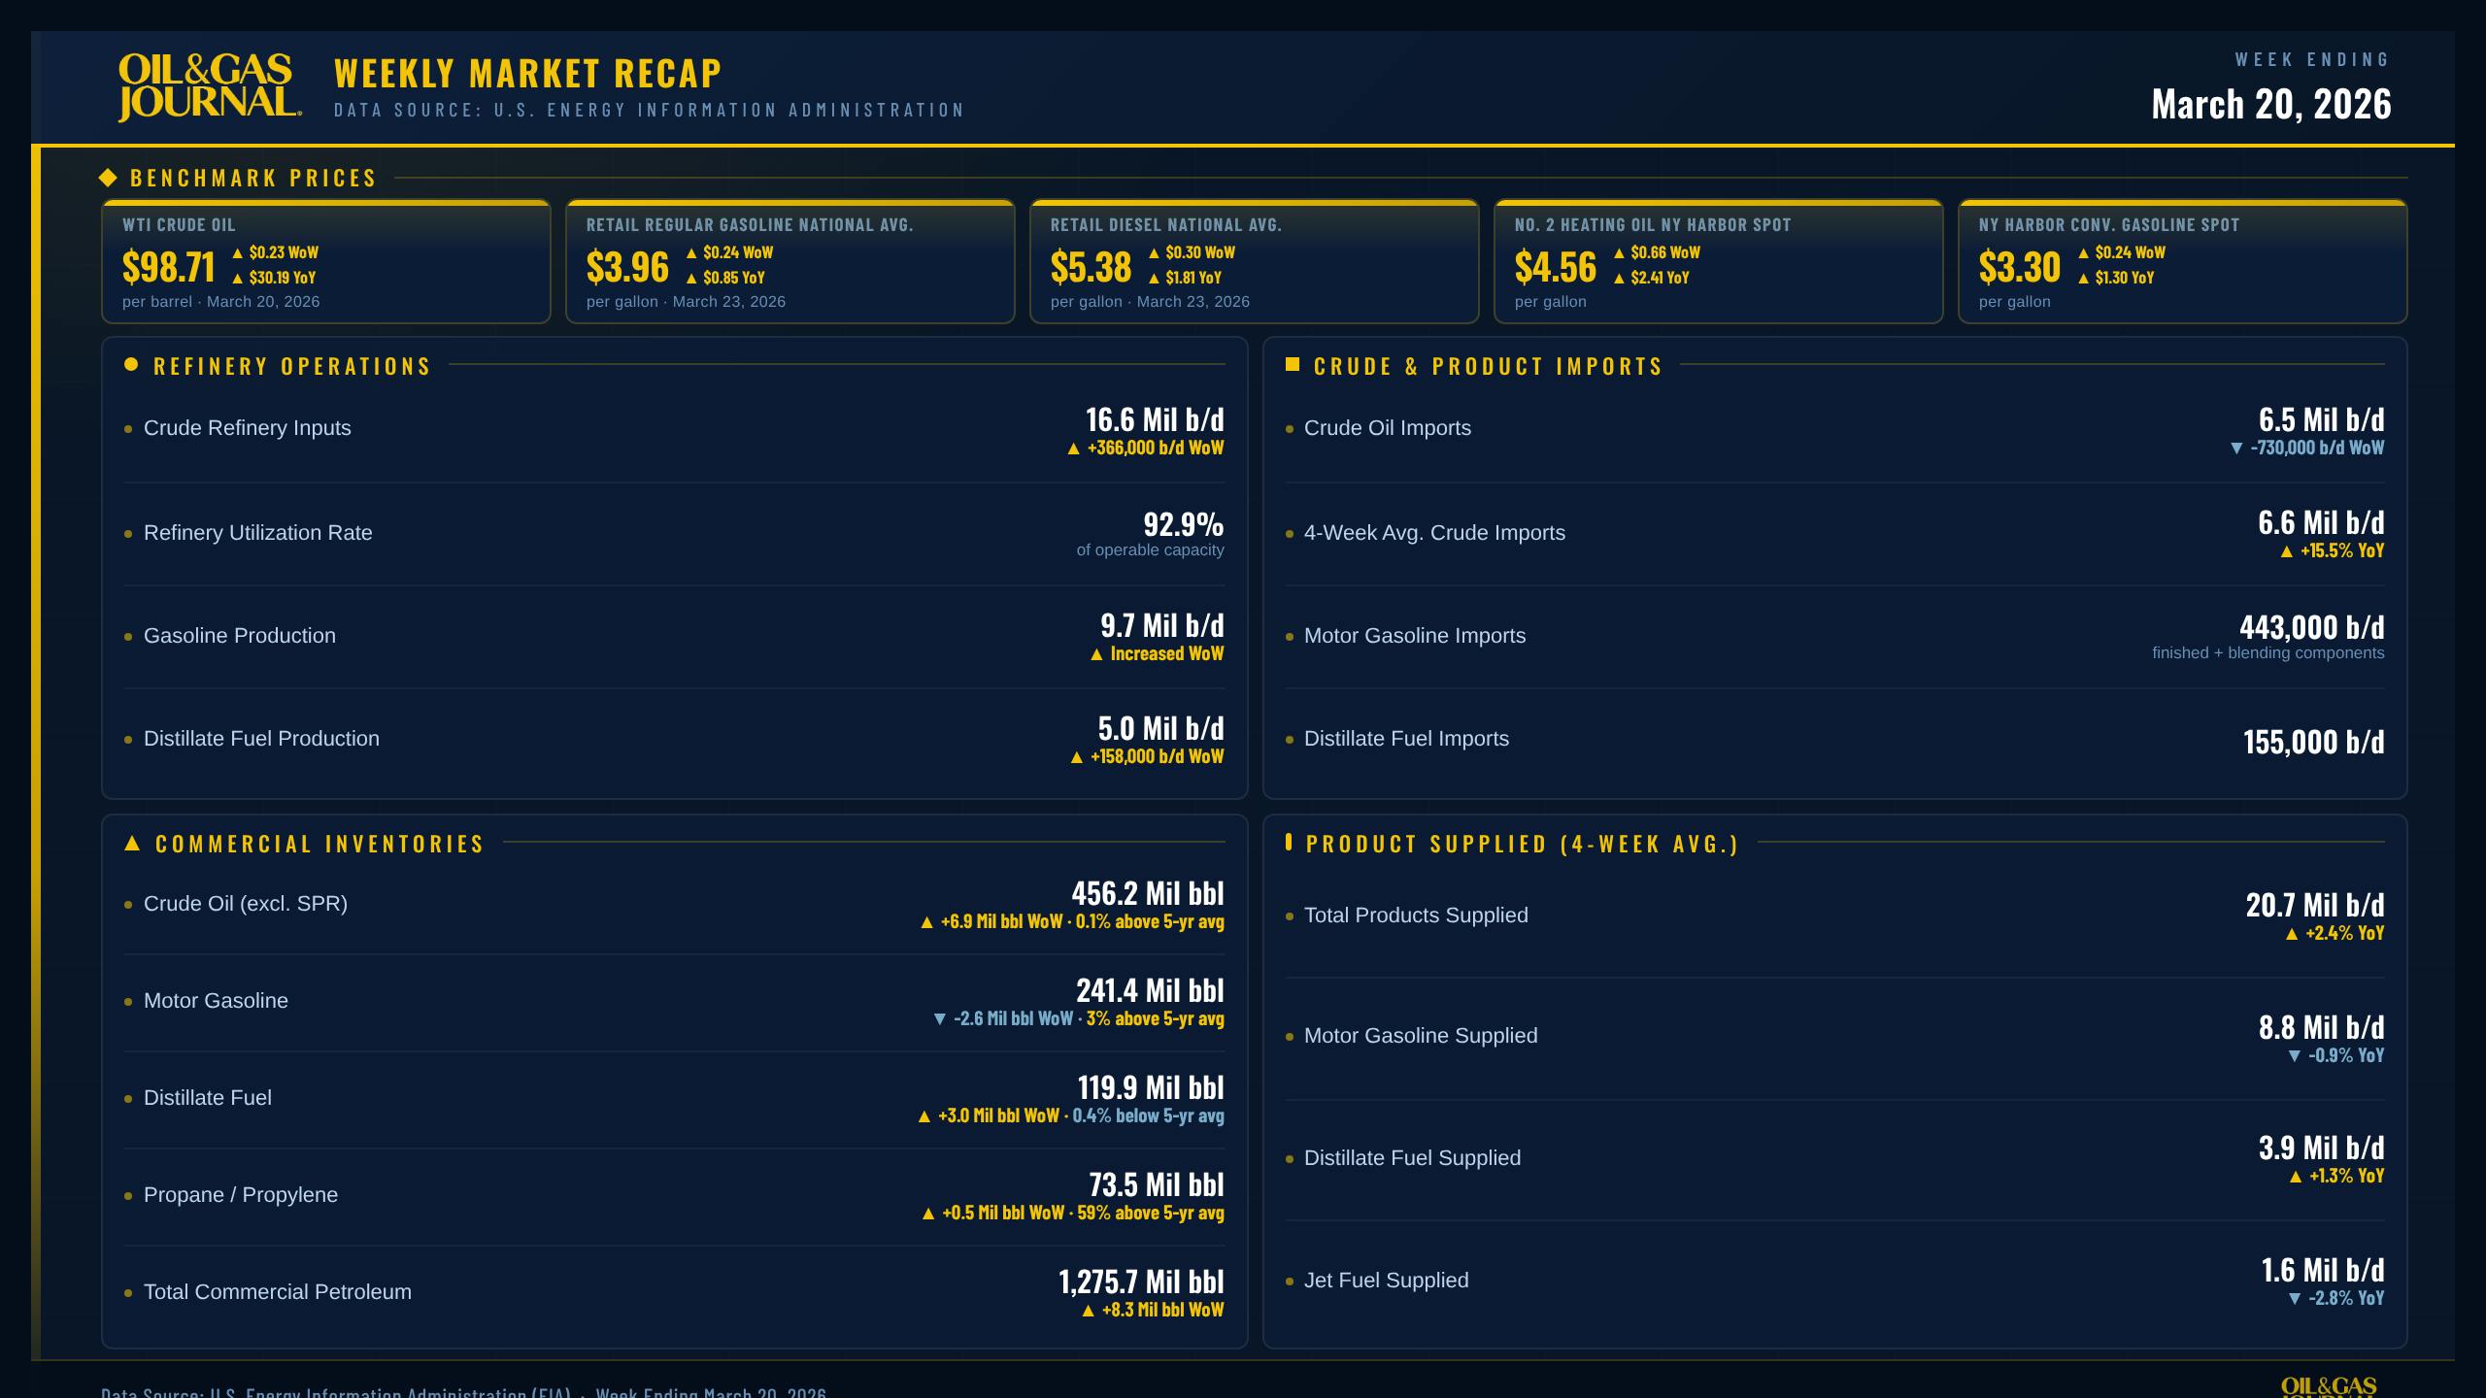This screenshot has height=1398, width=2486.
Task: Click the March 20, 2026 week ending date
Action: pos(2270,105)
